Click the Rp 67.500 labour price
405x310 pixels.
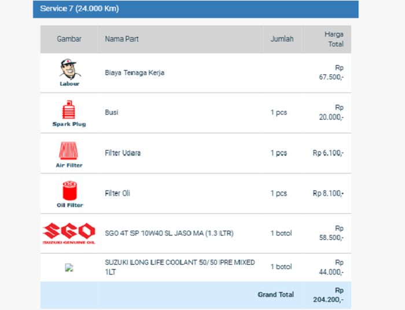332,72
